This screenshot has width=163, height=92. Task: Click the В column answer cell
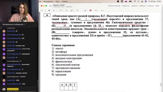click(71, 88)
